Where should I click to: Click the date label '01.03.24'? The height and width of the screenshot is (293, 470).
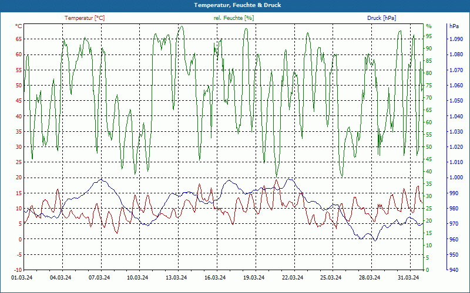[22, 278]
